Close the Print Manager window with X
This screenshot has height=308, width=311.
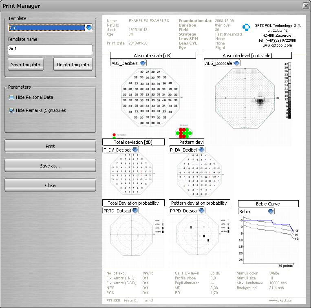click(306, 6)
